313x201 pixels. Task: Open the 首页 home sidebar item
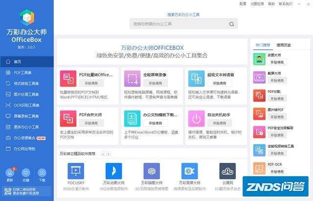pyautogui.click(x=27, y=62)
